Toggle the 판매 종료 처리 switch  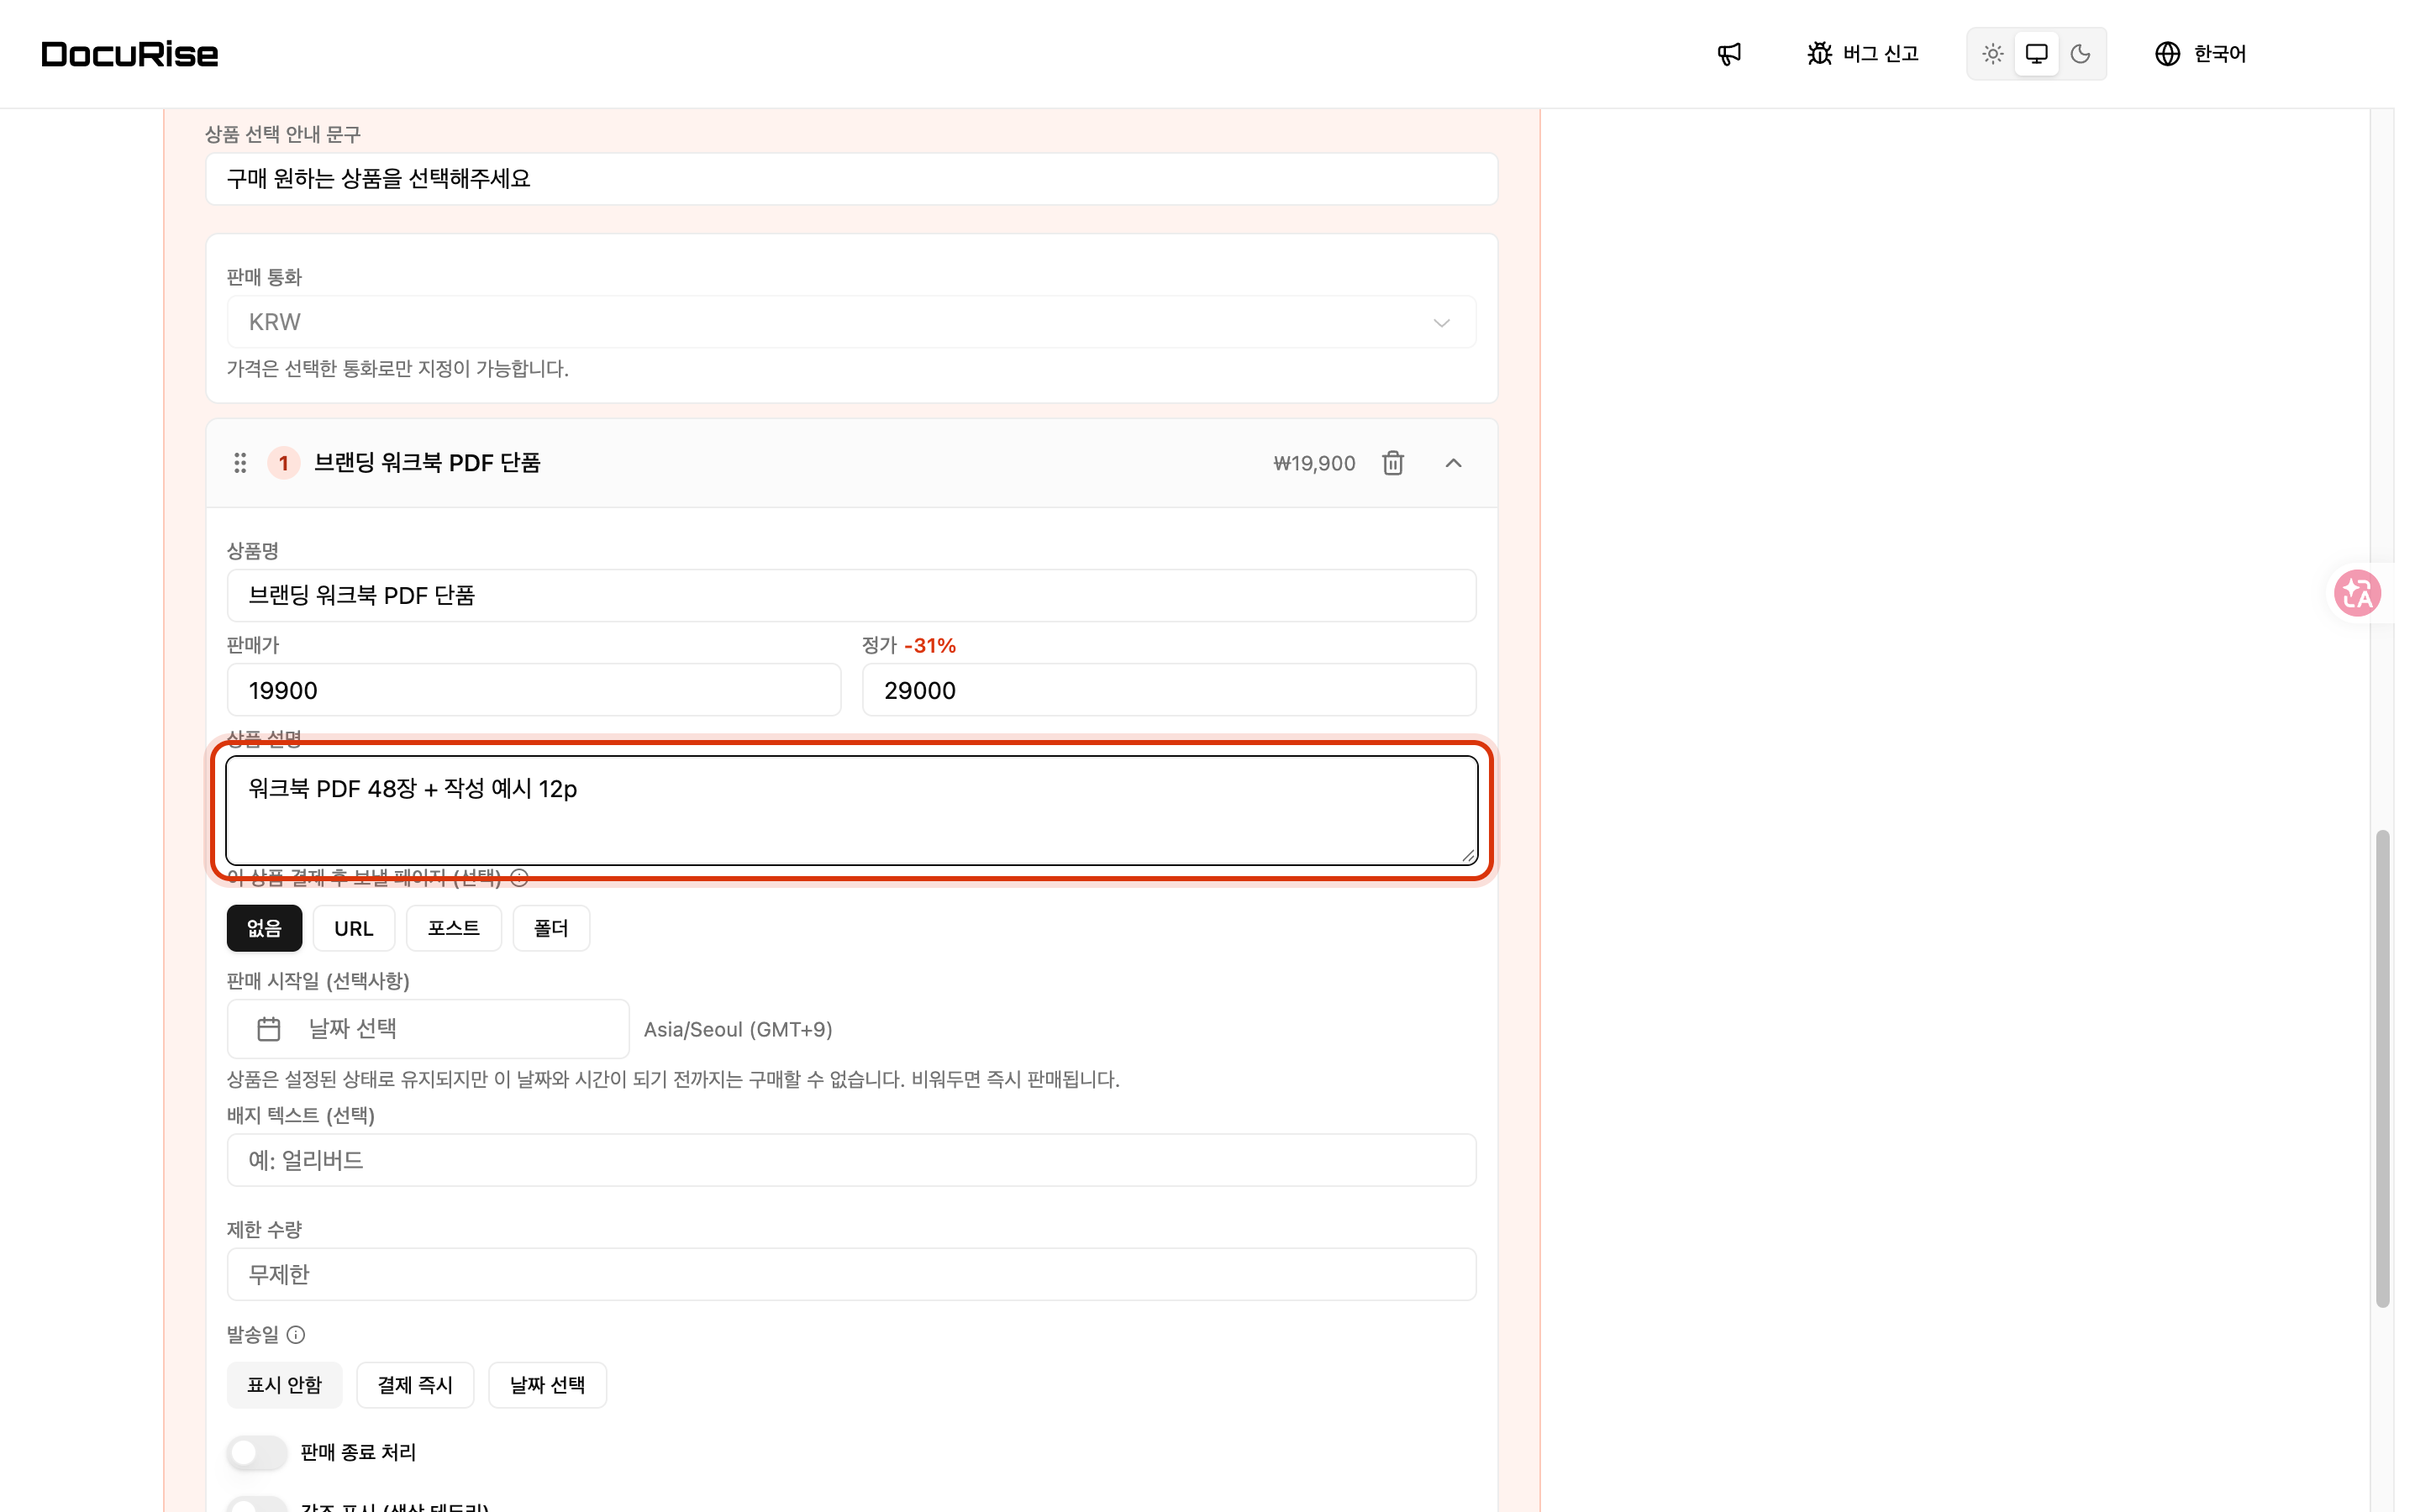click(x=257, y=1452)
